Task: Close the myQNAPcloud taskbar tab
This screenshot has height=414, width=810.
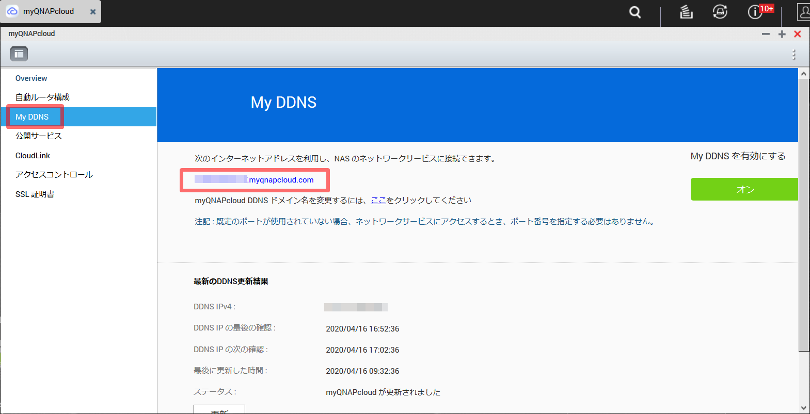Action: coord(93,12)
